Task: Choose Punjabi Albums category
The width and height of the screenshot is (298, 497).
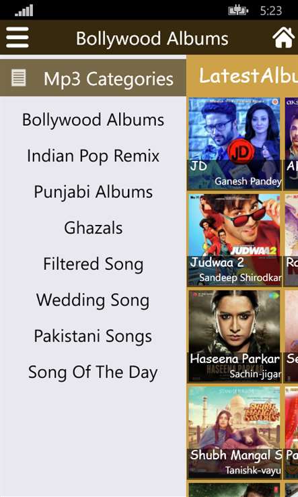Action: pyautogui.click(x=93, y=192)
